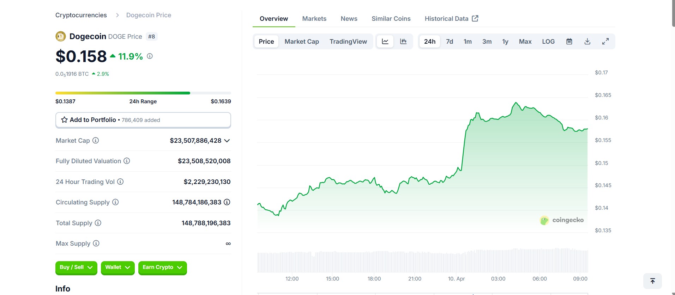Set chart range to 3m
The height and width of the screenshot is (295, 675).
tap(487, 42)
